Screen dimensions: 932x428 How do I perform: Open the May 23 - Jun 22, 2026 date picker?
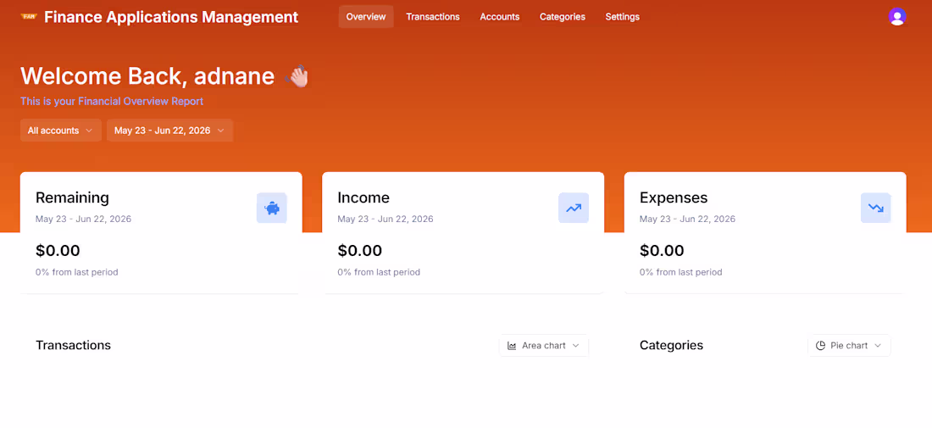coord(169,131)
